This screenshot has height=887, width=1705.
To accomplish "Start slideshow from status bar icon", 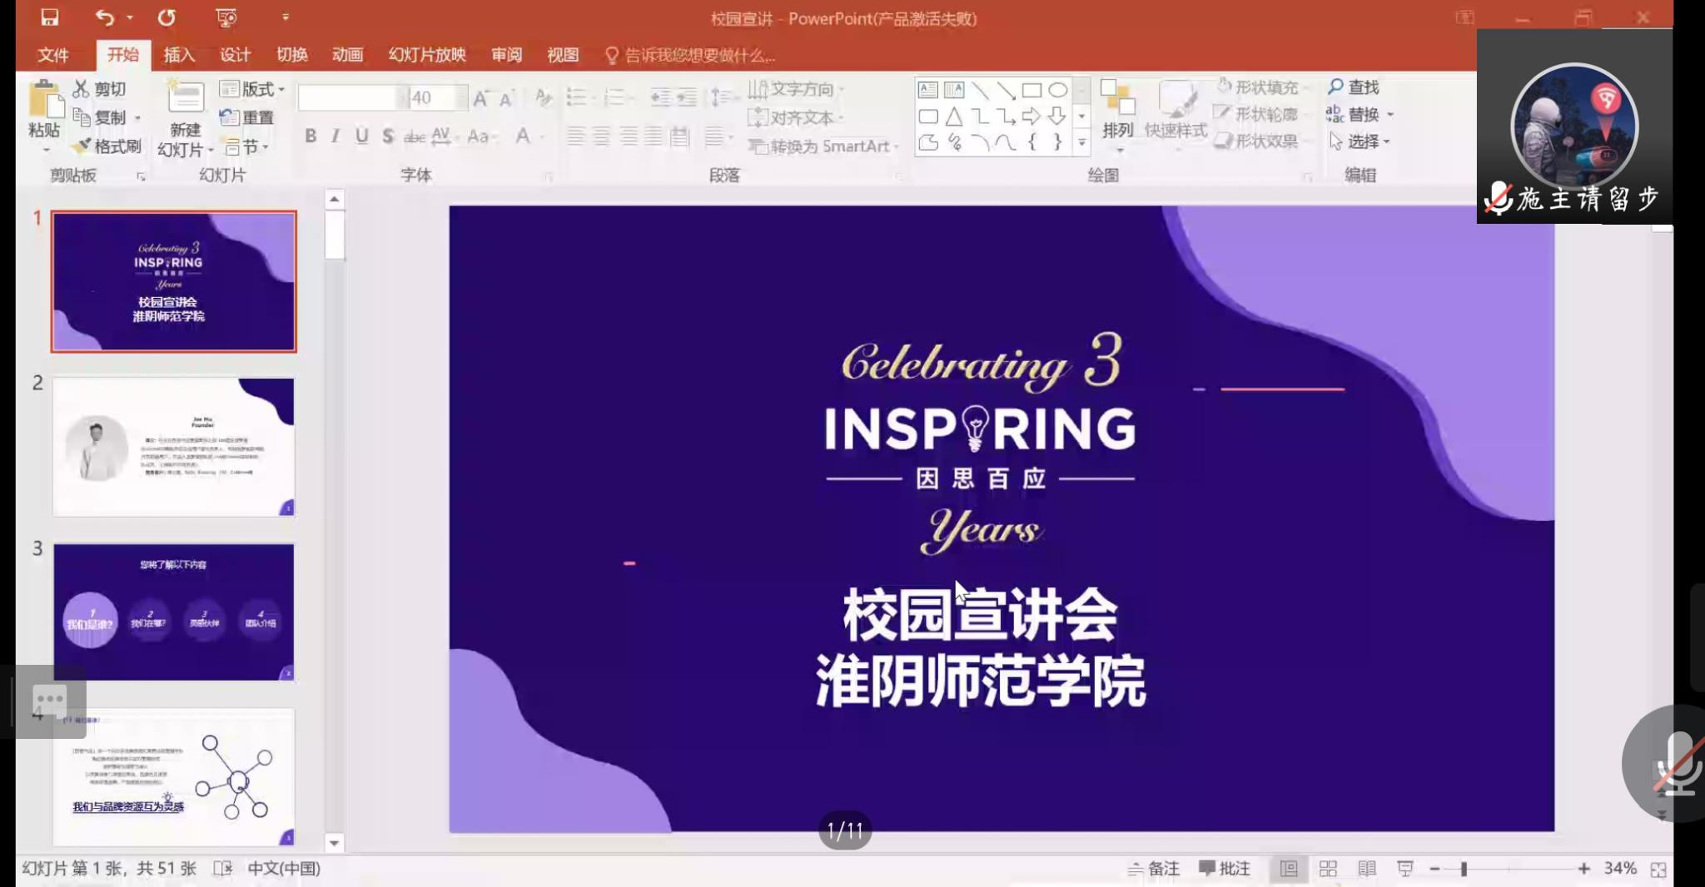I will click(x=1405, y=869).
